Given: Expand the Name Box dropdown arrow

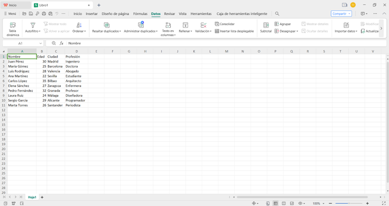Looking at the screenshot, I should (x=41, y=43).
